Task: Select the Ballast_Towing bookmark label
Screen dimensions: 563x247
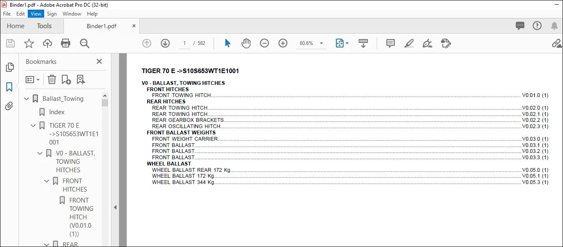Action: (x=63, y=99)
